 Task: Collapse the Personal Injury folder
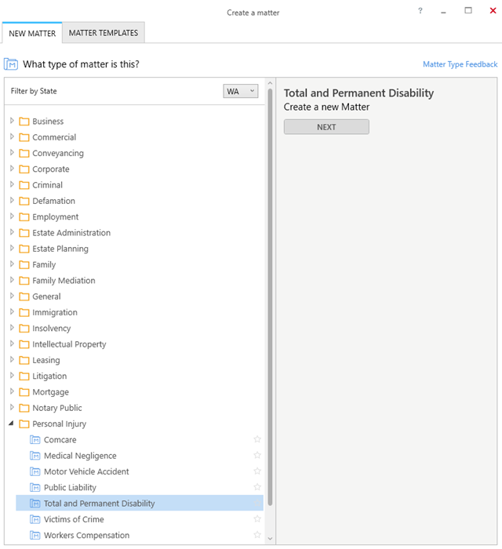point(11,424)
